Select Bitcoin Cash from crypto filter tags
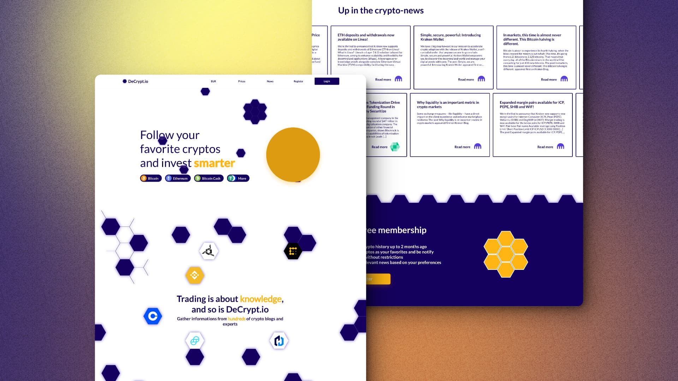The image size is (678, 381). (x=209, y=178)
